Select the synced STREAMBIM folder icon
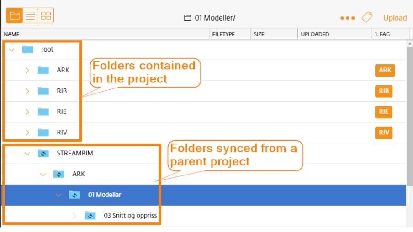The width and height of the screenshot is (413, 232). pos(43,153)
